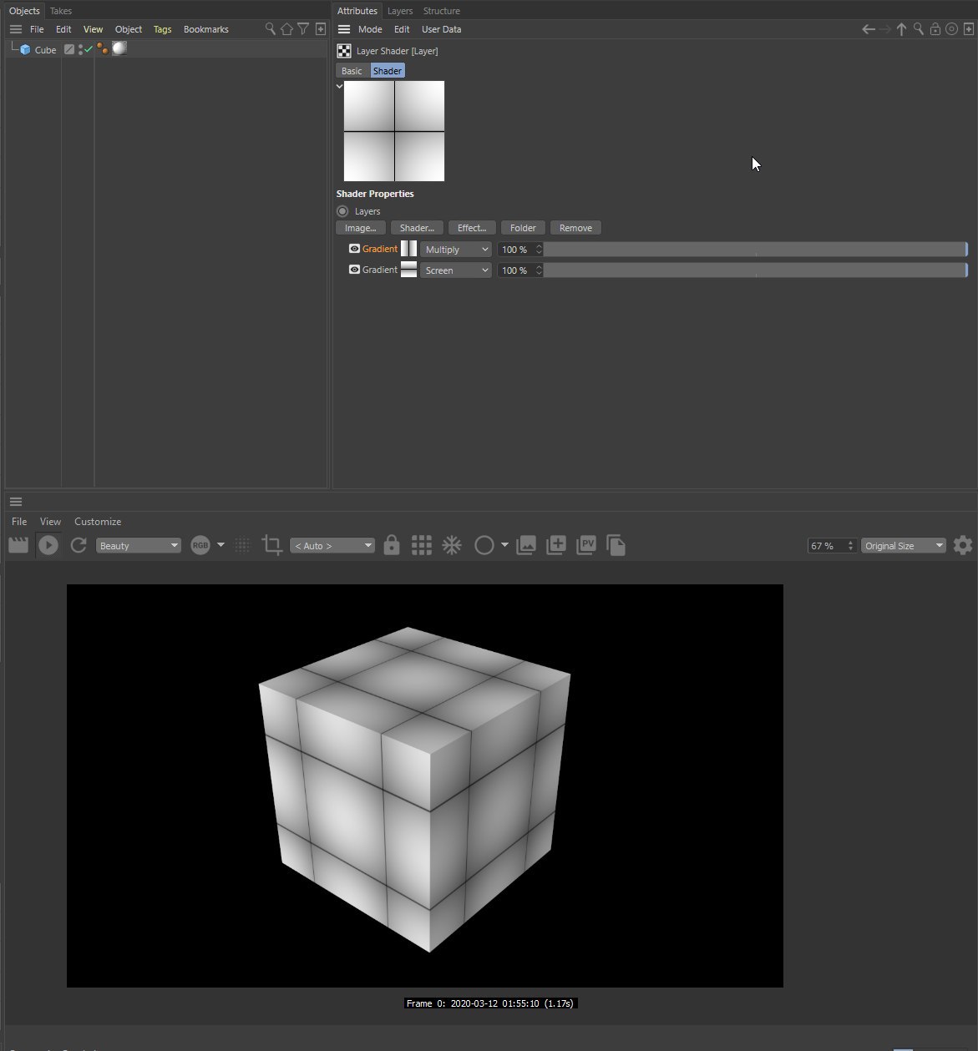Go up one level with the Attributes up arrow
978x1051 pixels.
(901, 29)
